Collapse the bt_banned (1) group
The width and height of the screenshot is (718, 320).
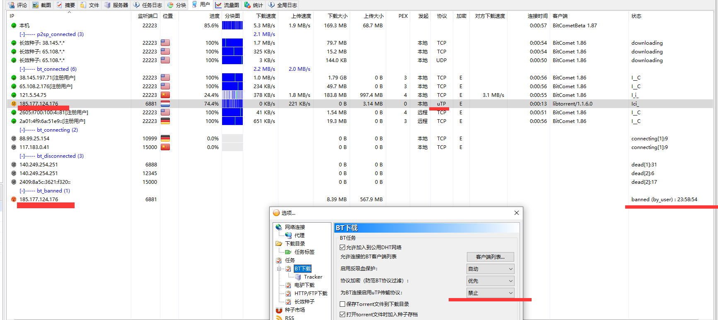click(22, 191)
